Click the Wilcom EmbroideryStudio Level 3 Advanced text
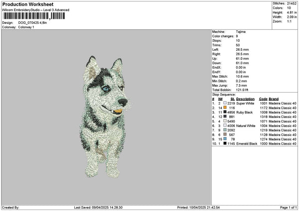 click(36, 10)
